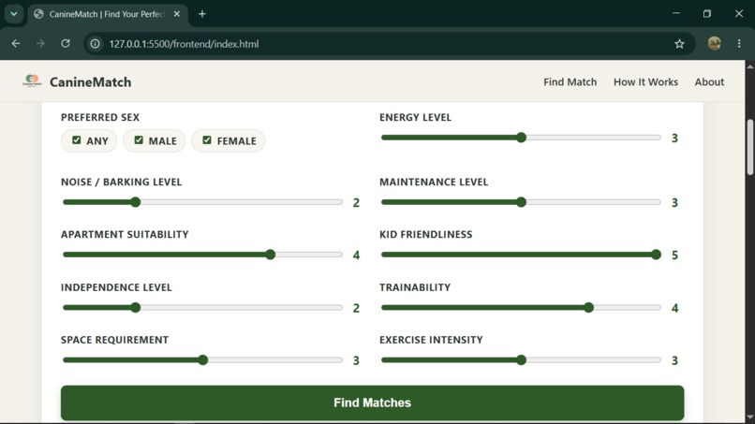Toggle the ANY preferred sex checkbox

tap(77, 140)
